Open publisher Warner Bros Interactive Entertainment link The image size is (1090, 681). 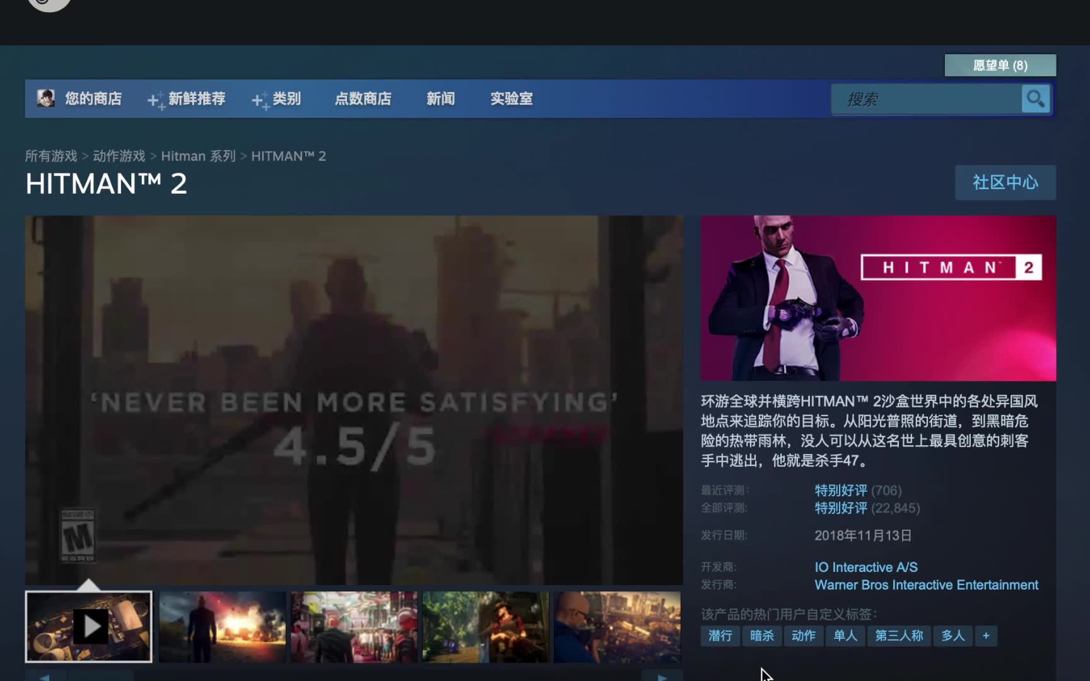coord(926,585)
